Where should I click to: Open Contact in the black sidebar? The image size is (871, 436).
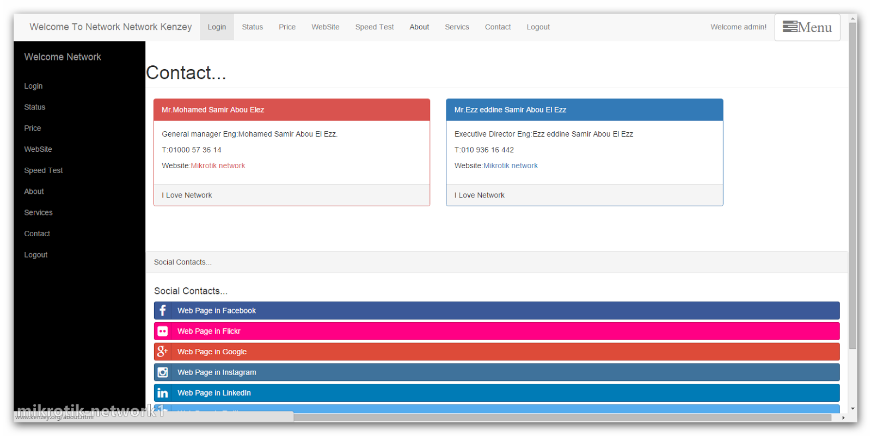coord(37,234)
